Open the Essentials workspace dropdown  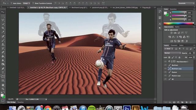pos(186,3)
